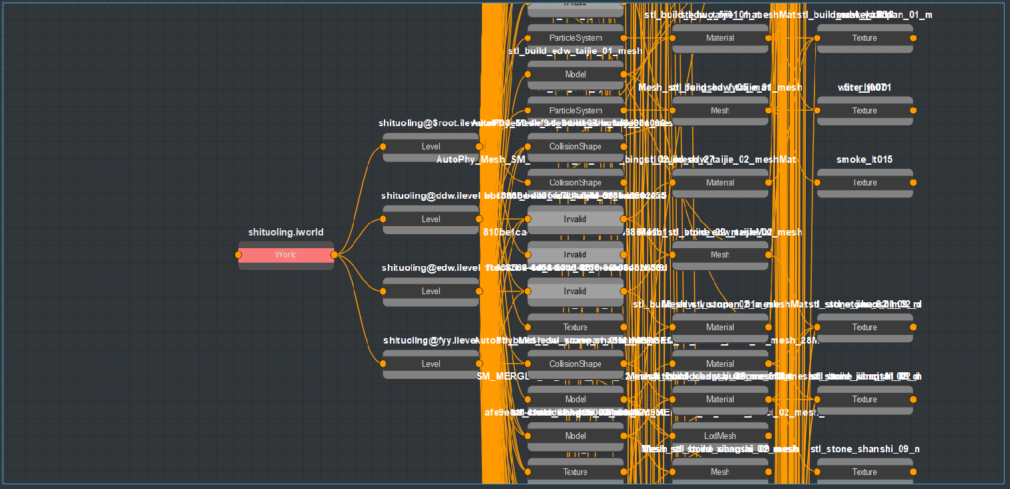1010x489 pixels.
Task: Select the Texture node in the CollisionShape column
Action: tap(575, 328)
